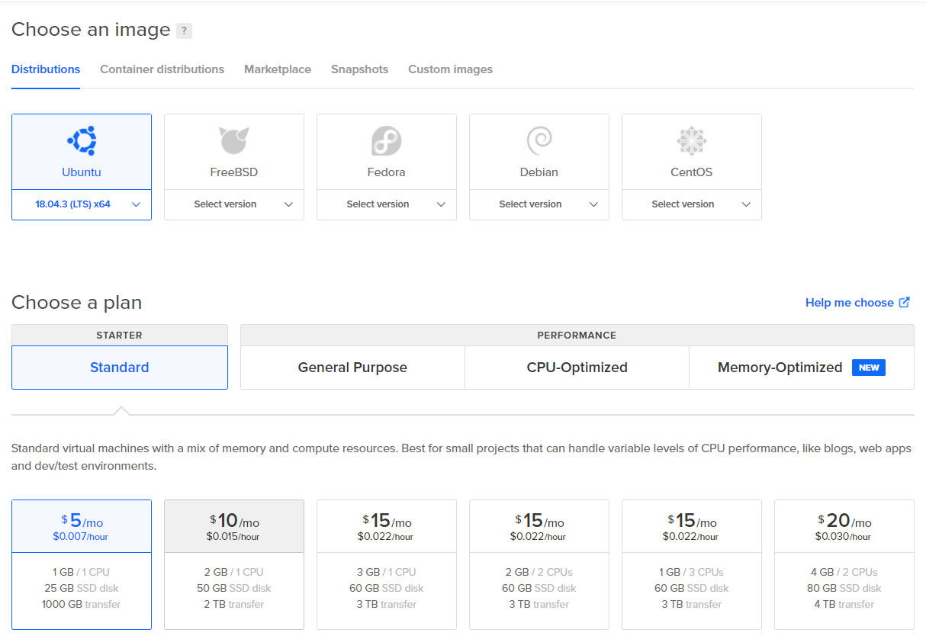Switch to the Distributions tab
The width and height of the screenshot is (926, 636).
pyautogui.click(x=46, y=69)
